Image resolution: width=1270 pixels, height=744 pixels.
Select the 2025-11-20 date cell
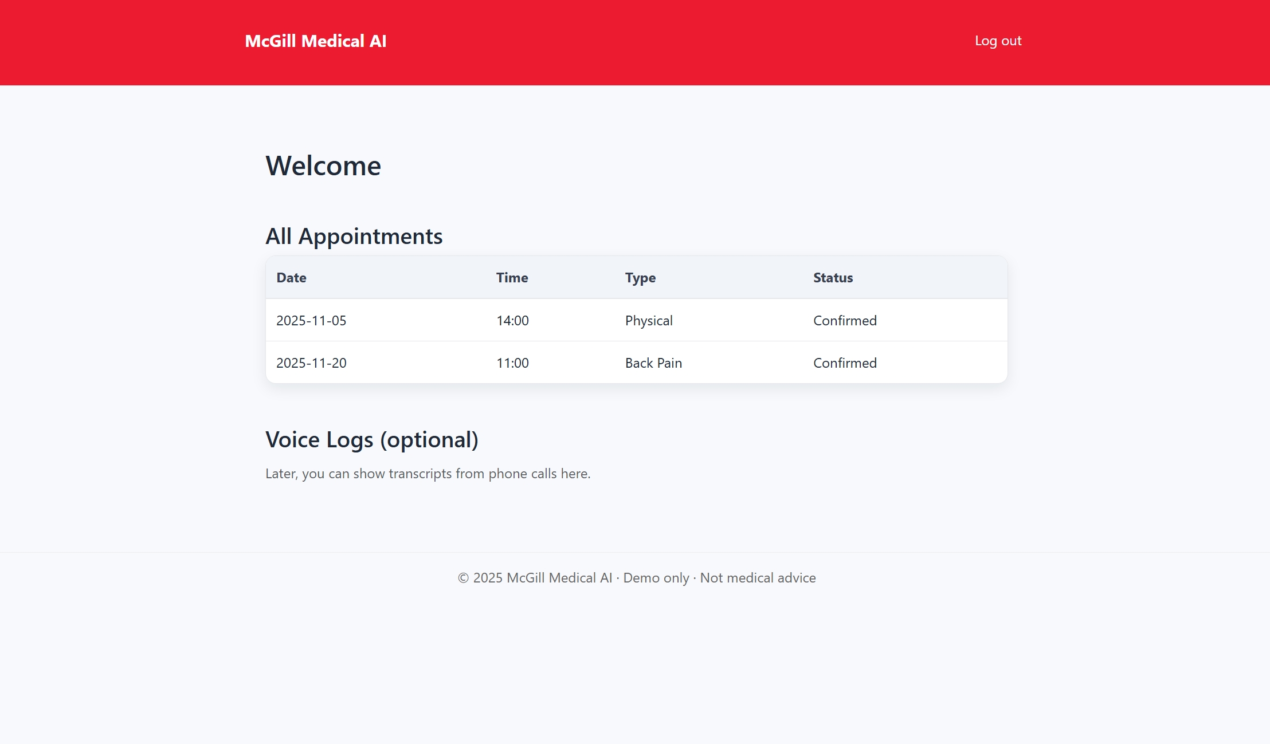point(311,363)
